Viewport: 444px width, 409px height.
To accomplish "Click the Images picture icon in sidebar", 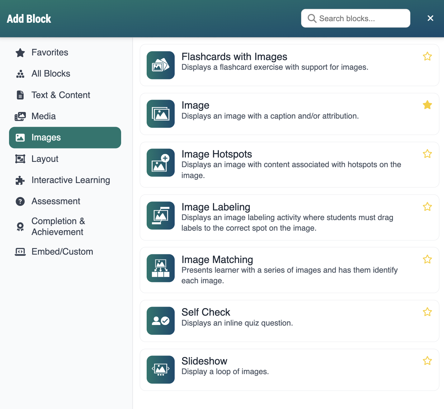I will [x=20, y=138].
